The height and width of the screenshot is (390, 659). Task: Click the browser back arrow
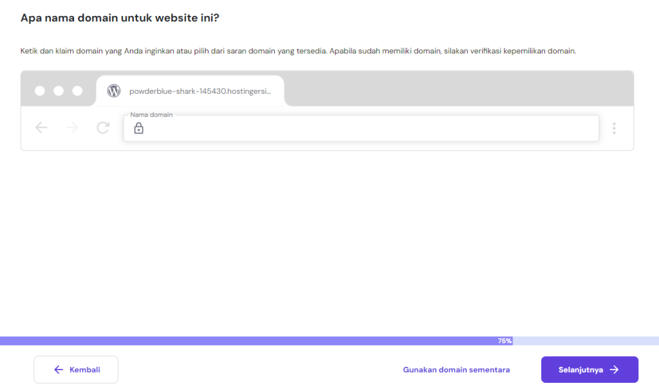[41, 128]
